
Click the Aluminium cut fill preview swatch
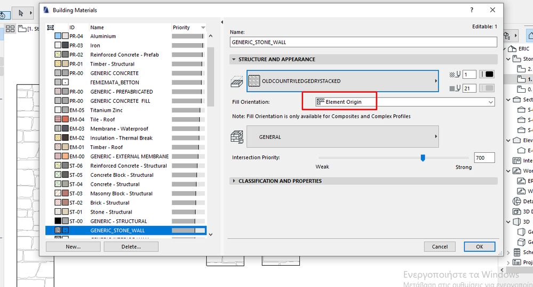click(58, 36)
